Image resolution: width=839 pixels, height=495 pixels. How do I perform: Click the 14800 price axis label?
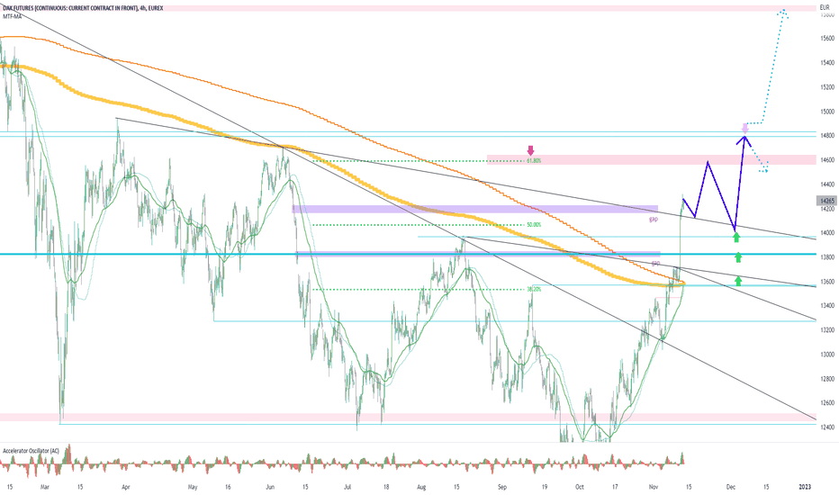coord(827,135)
